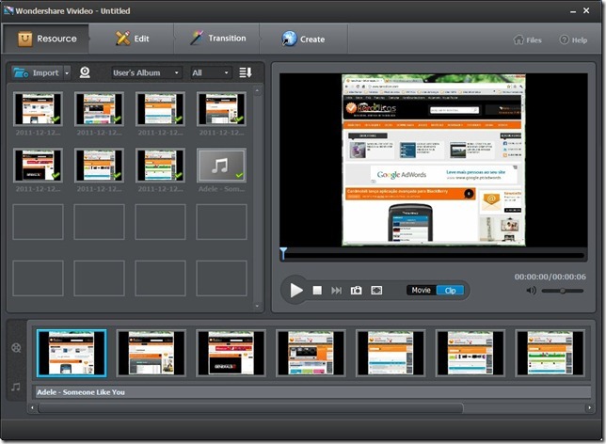Switch to the Edit tab

[x=132, y=39]
